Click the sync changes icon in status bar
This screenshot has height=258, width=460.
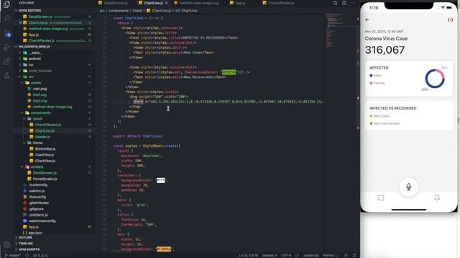27,255
